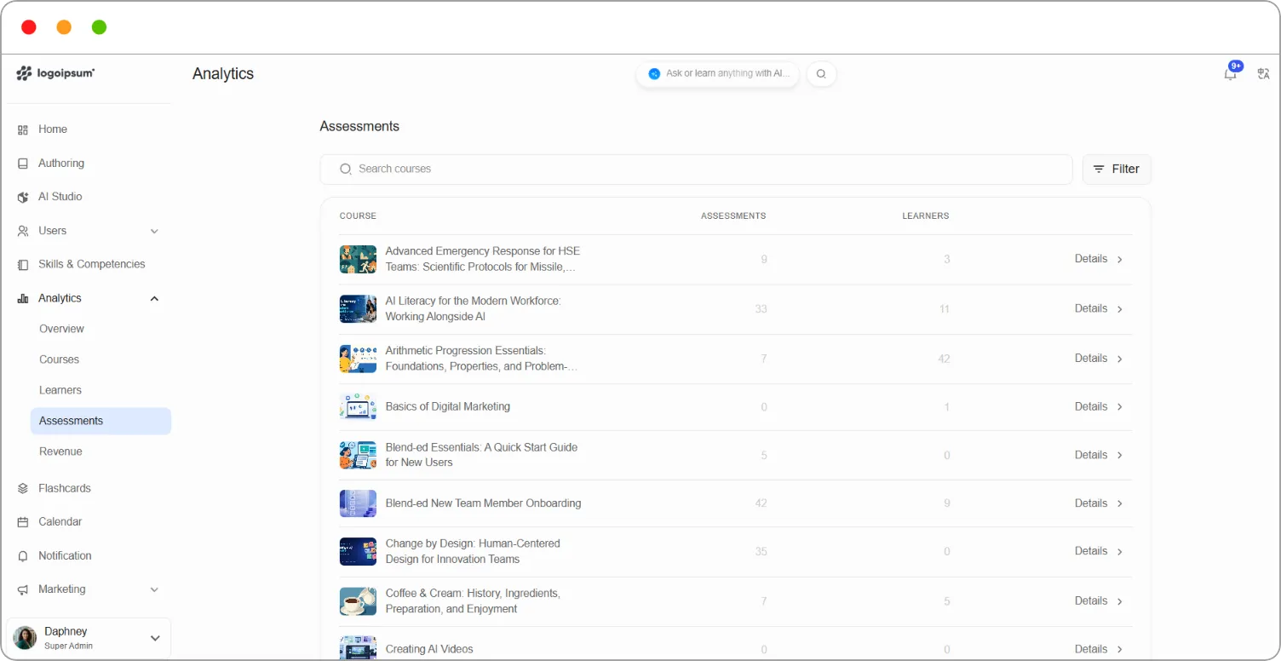Click the Advanced Emergency Response course thumbnail

pyautogui.click(x=358, y=259)
